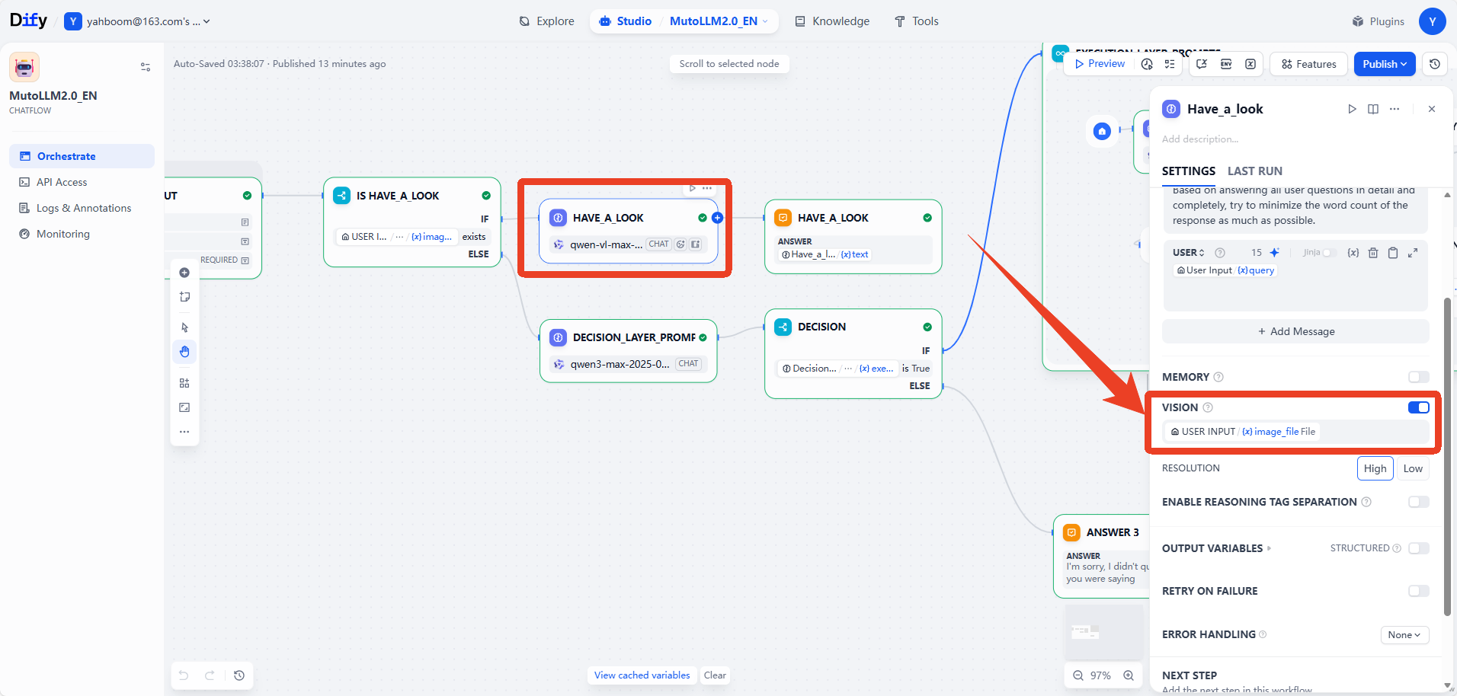Viewport: 1457px width, 696px height.
Task: Open the workspace account dropdown
Action: [137, 21]
